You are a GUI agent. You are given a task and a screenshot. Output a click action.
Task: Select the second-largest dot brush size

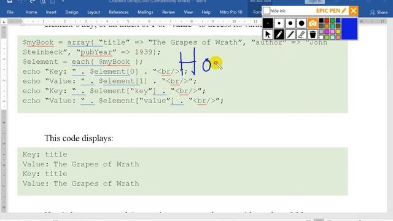290,23
